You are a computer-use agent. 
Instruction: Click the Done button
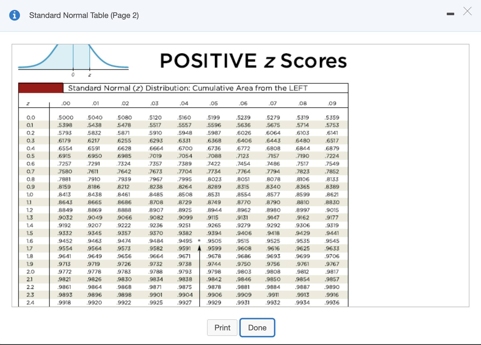(257, 328)
